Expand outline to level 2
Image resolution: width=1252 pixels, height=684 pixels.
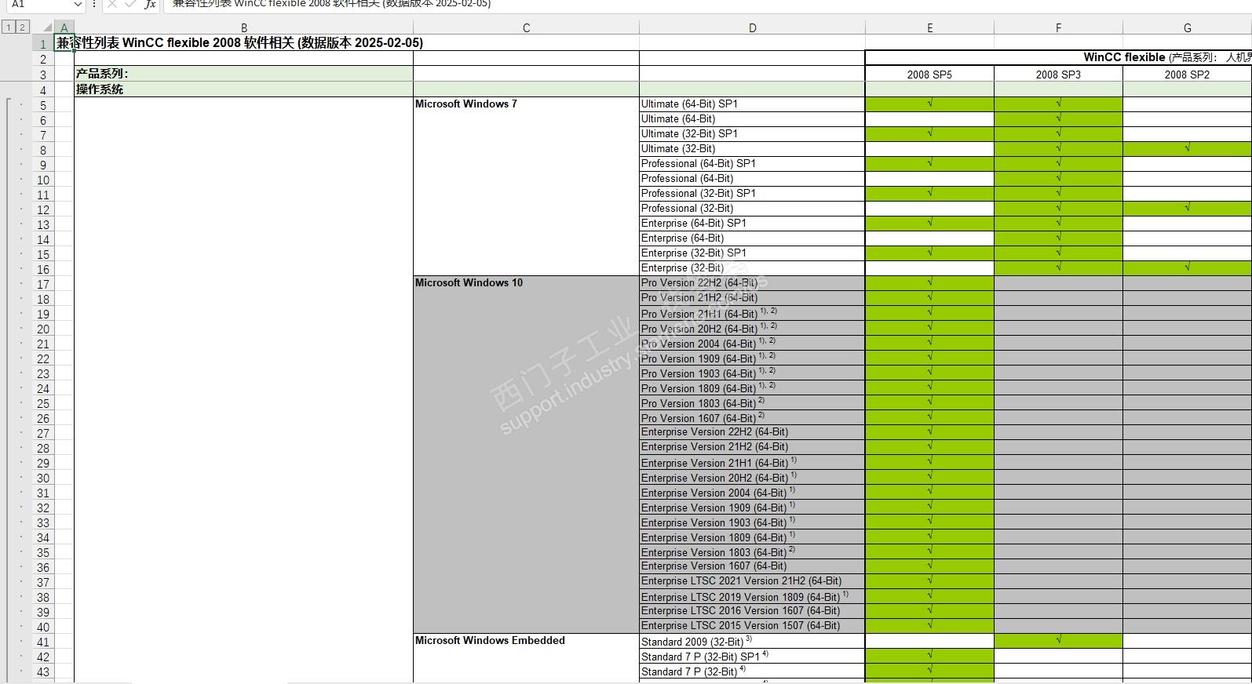[22, 27]
